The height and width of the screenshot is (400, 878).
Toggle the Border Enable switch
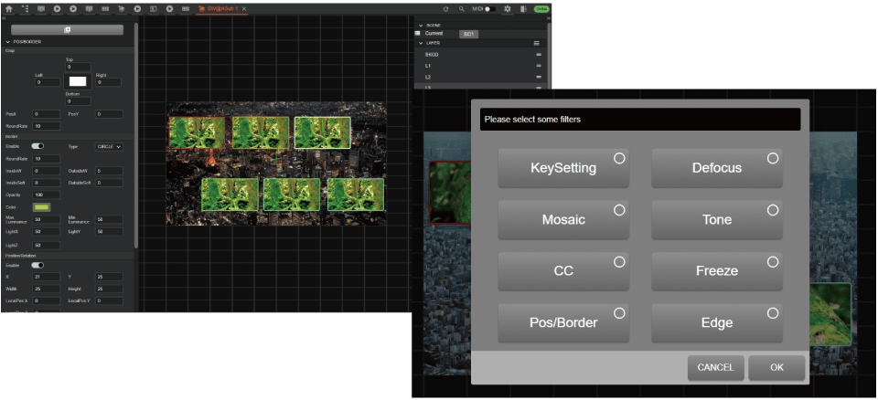click(38, 146)
